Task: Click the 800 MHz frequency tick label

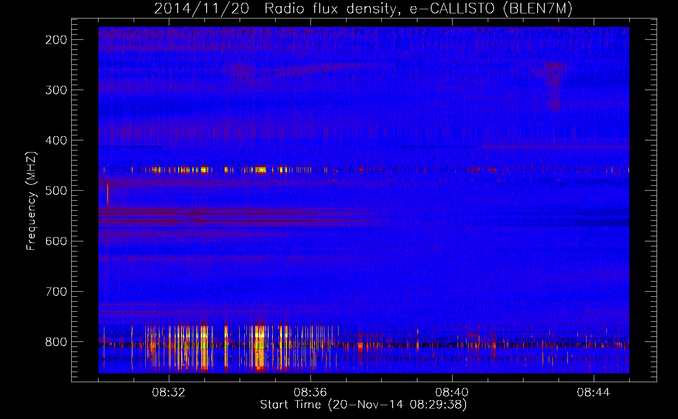Action: coord(56,342)
